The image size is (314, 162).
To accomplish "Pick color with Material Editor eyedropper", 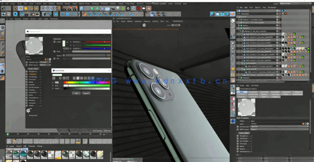I will click(67, 42).
